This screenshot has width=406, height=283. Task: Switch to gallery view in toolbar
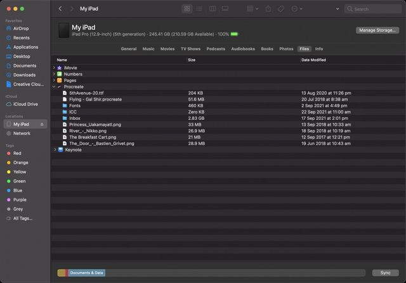pyautogui.click(x=225, y=9)
